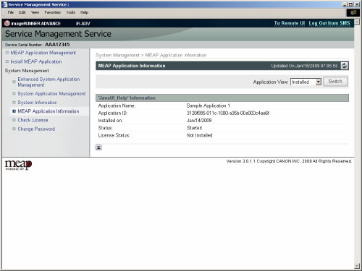
Task: Click Log Out from SMS
Action: [329, 23]
